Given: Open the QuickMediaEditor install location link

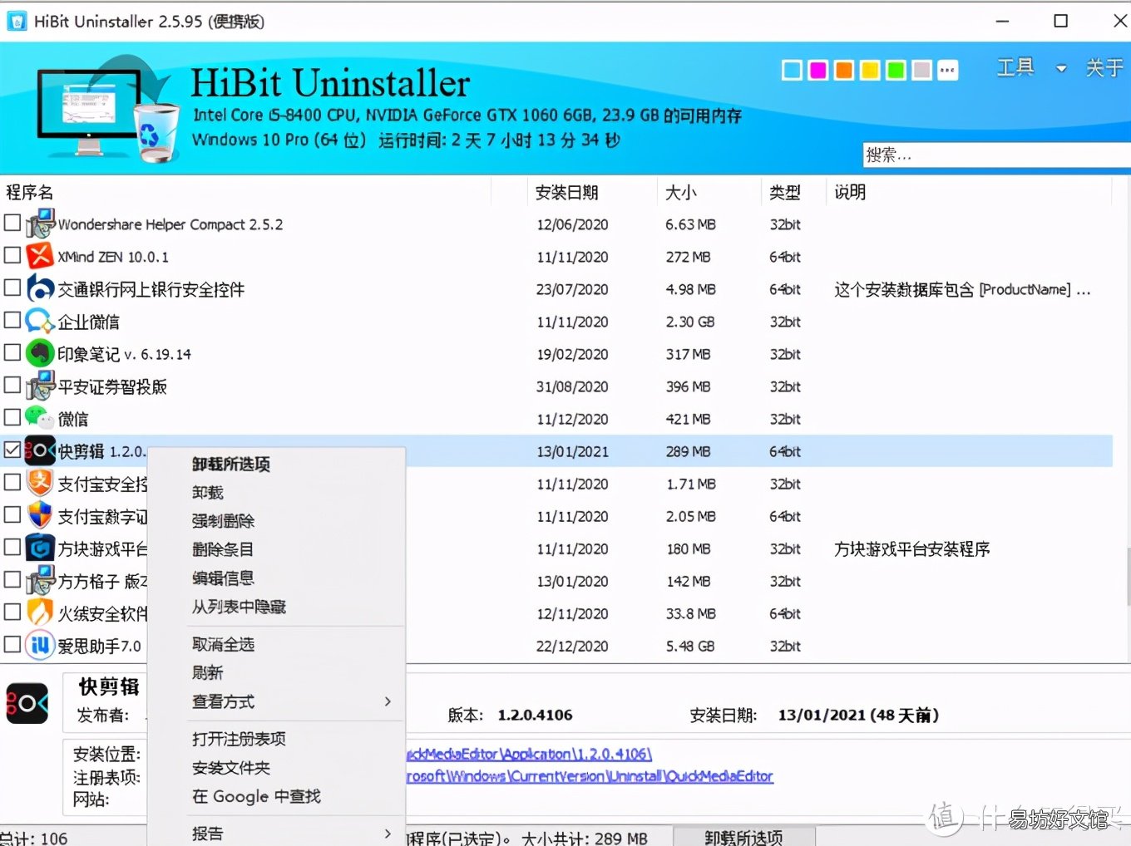Looking at the screenshot, I should pyautogui.click(x=529, y=754).
